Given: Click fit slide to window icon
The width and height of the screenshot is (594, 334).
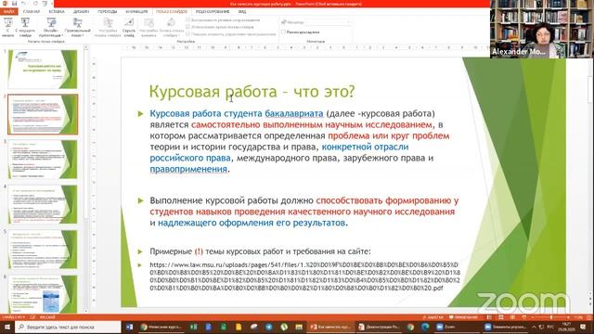Looking at the screenshot, I should click(588, 317).
